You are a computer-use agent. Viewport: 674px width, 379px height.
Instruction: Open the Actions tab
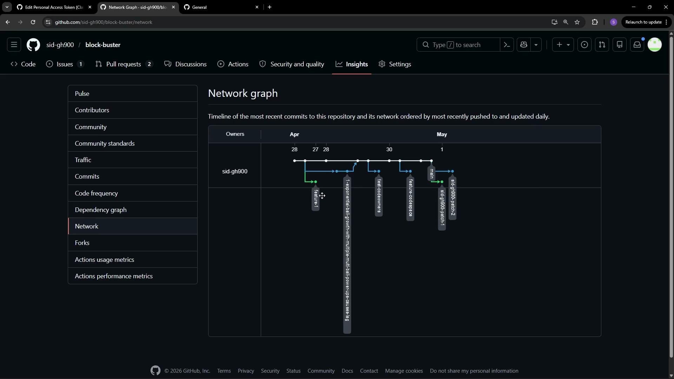tap(233, 64)
